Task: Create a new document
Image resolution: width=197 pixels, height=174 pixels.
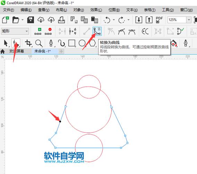Action: [6, 20]
